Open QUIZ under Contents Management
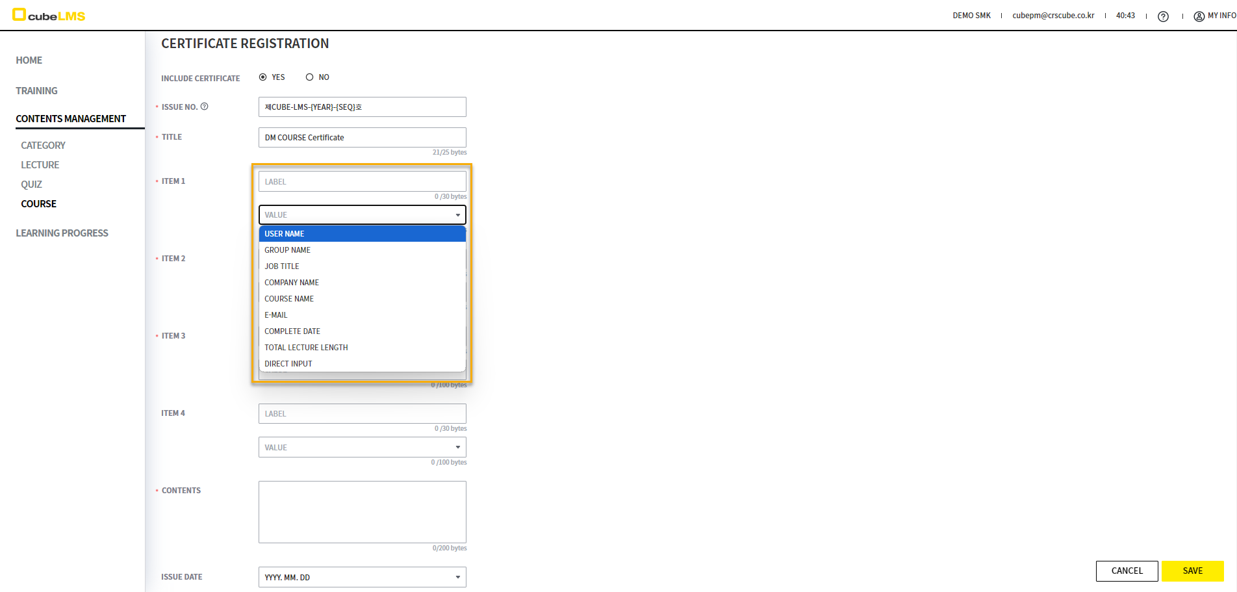The image size is (1237, 592). (31, 185)
